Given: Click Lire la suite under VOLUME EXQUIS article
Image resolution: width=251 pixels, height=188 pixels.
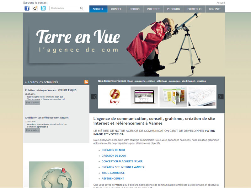Looking at the screenshot, I should [33, 103].
